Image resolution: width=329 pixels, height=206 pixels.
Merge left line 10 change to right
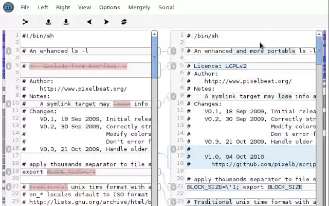coord(9,104)
